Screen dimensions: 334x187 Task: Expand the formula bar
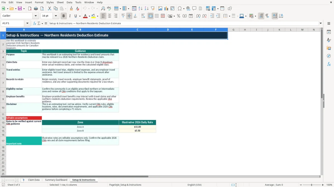321,23
